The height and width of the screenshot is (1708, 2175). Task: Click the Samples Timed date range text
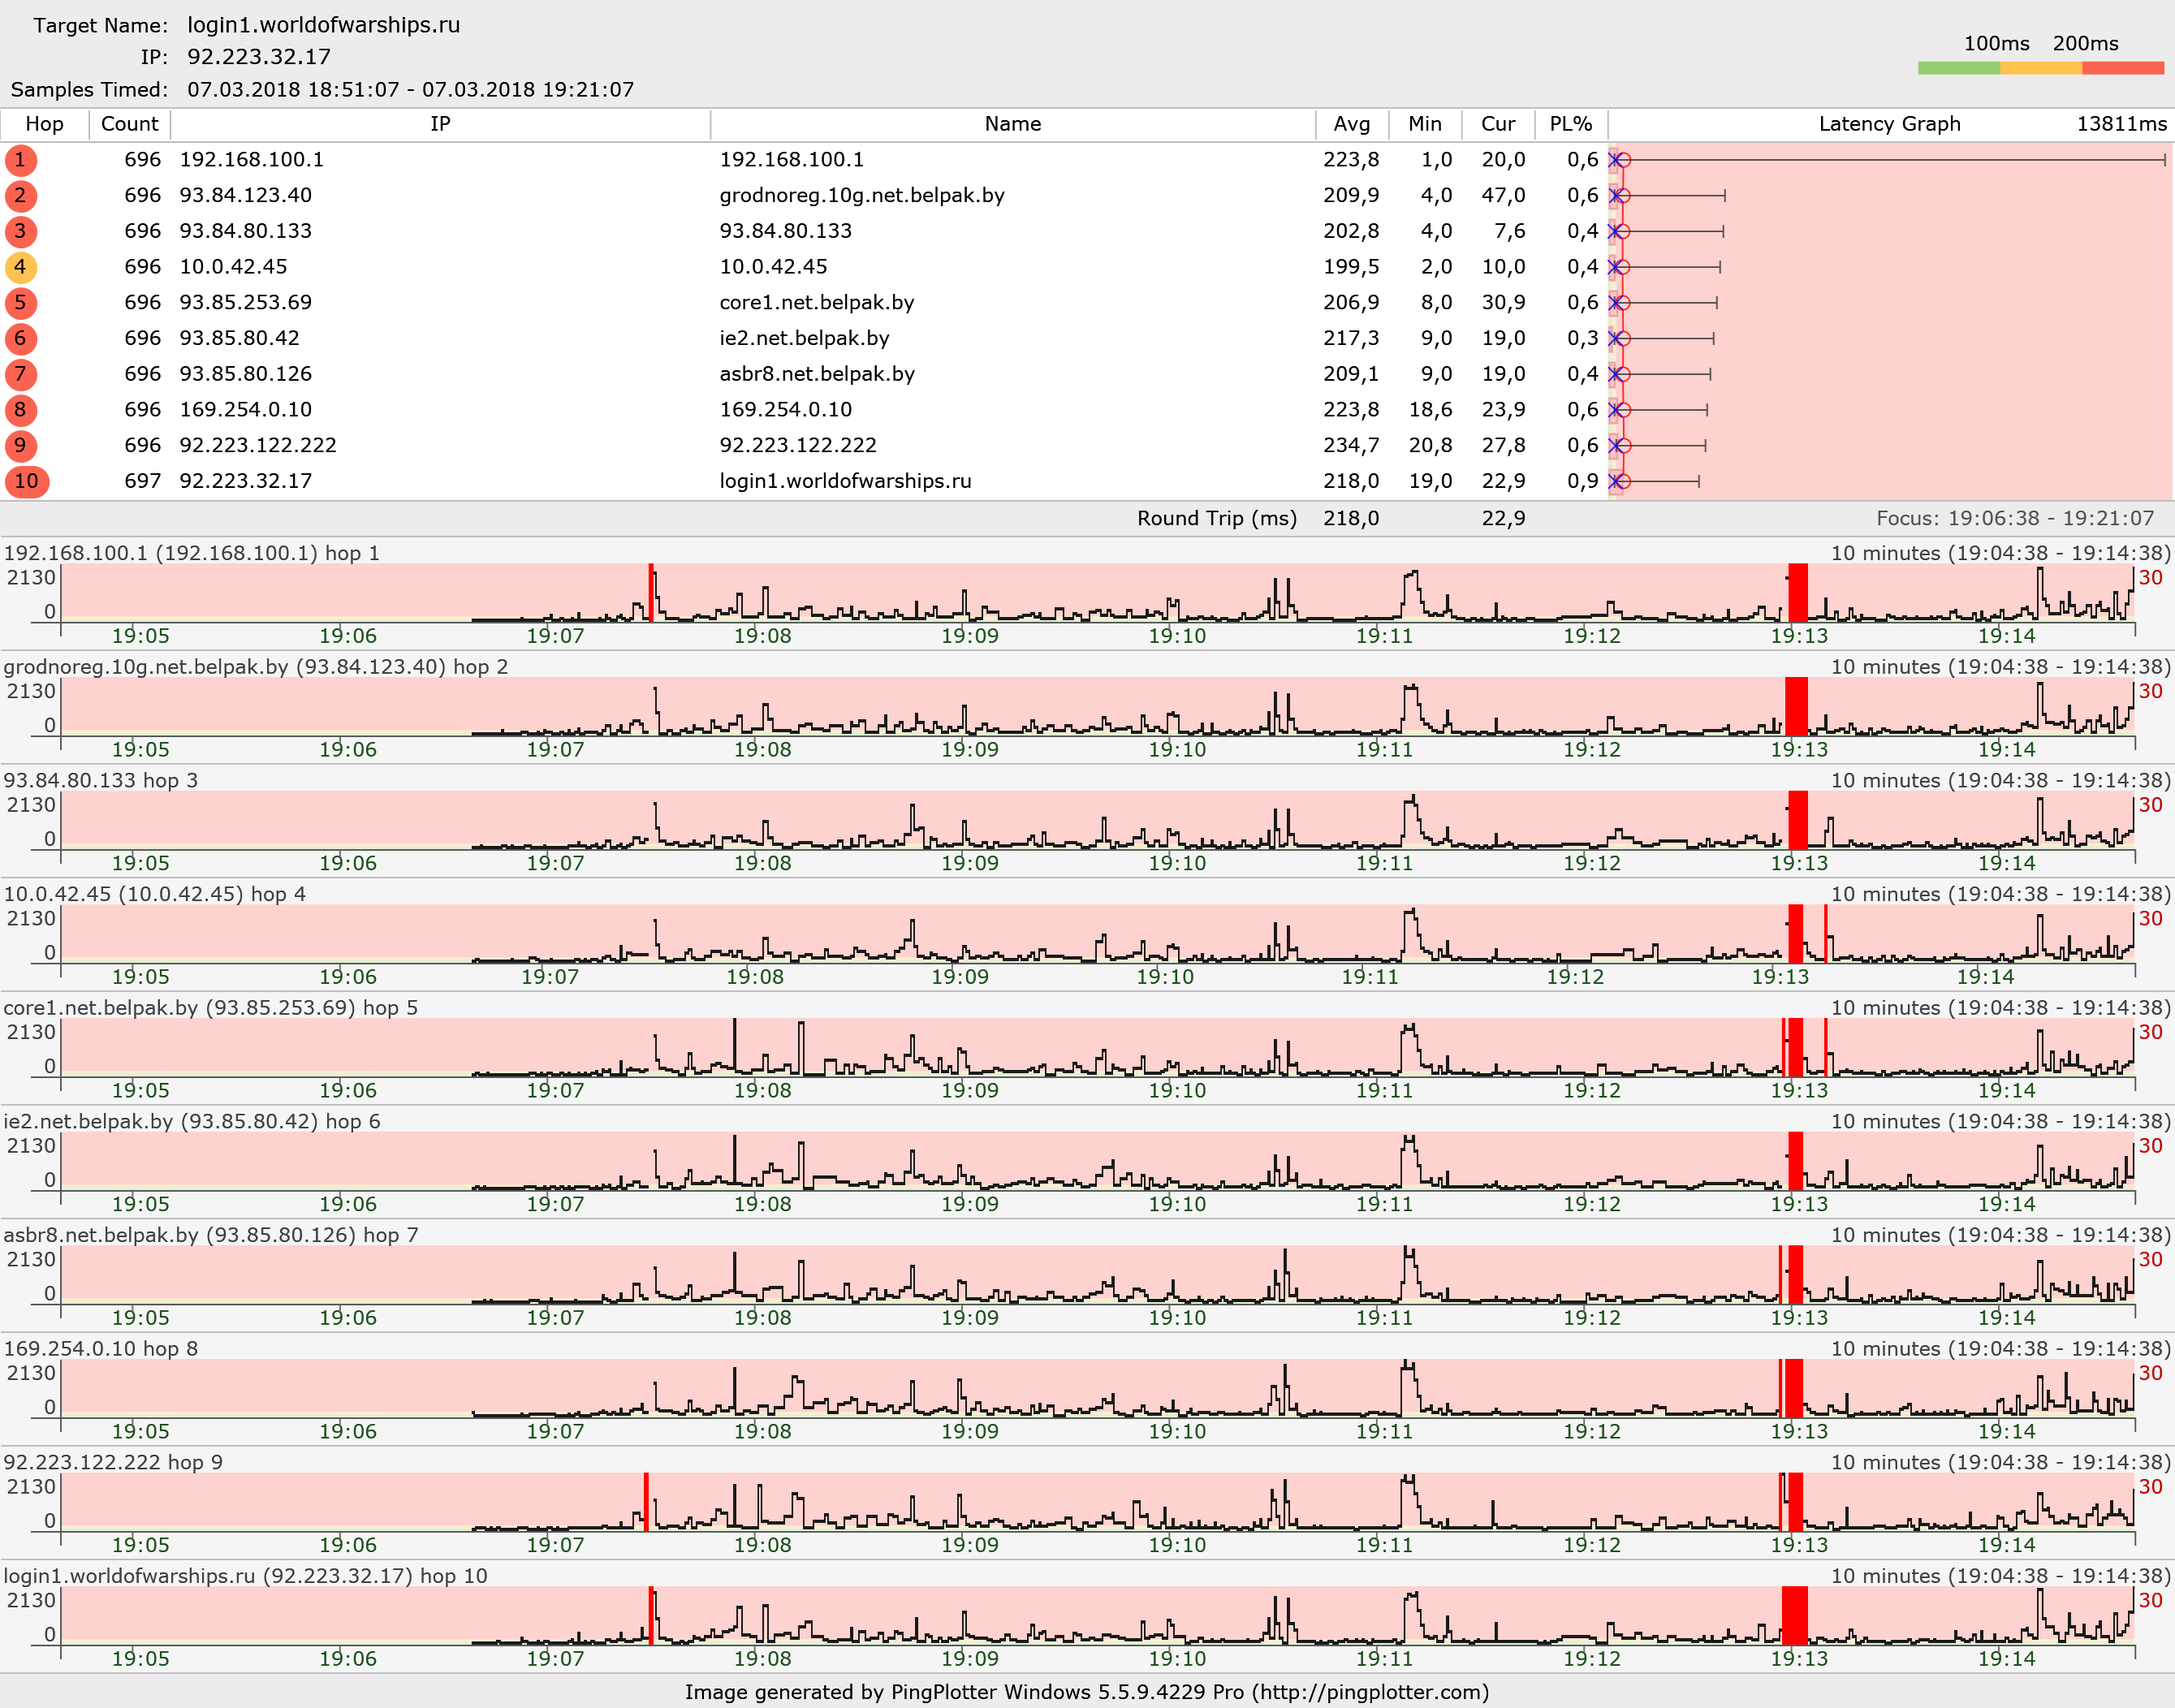pyautogui.click(x=411, y=90)
